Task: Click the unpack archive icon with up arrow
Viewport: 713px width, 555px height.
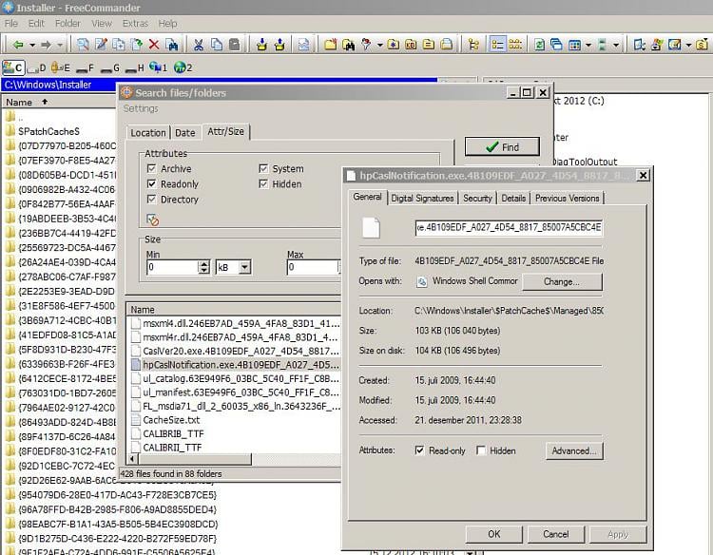Action: click(x=279, y=45)
